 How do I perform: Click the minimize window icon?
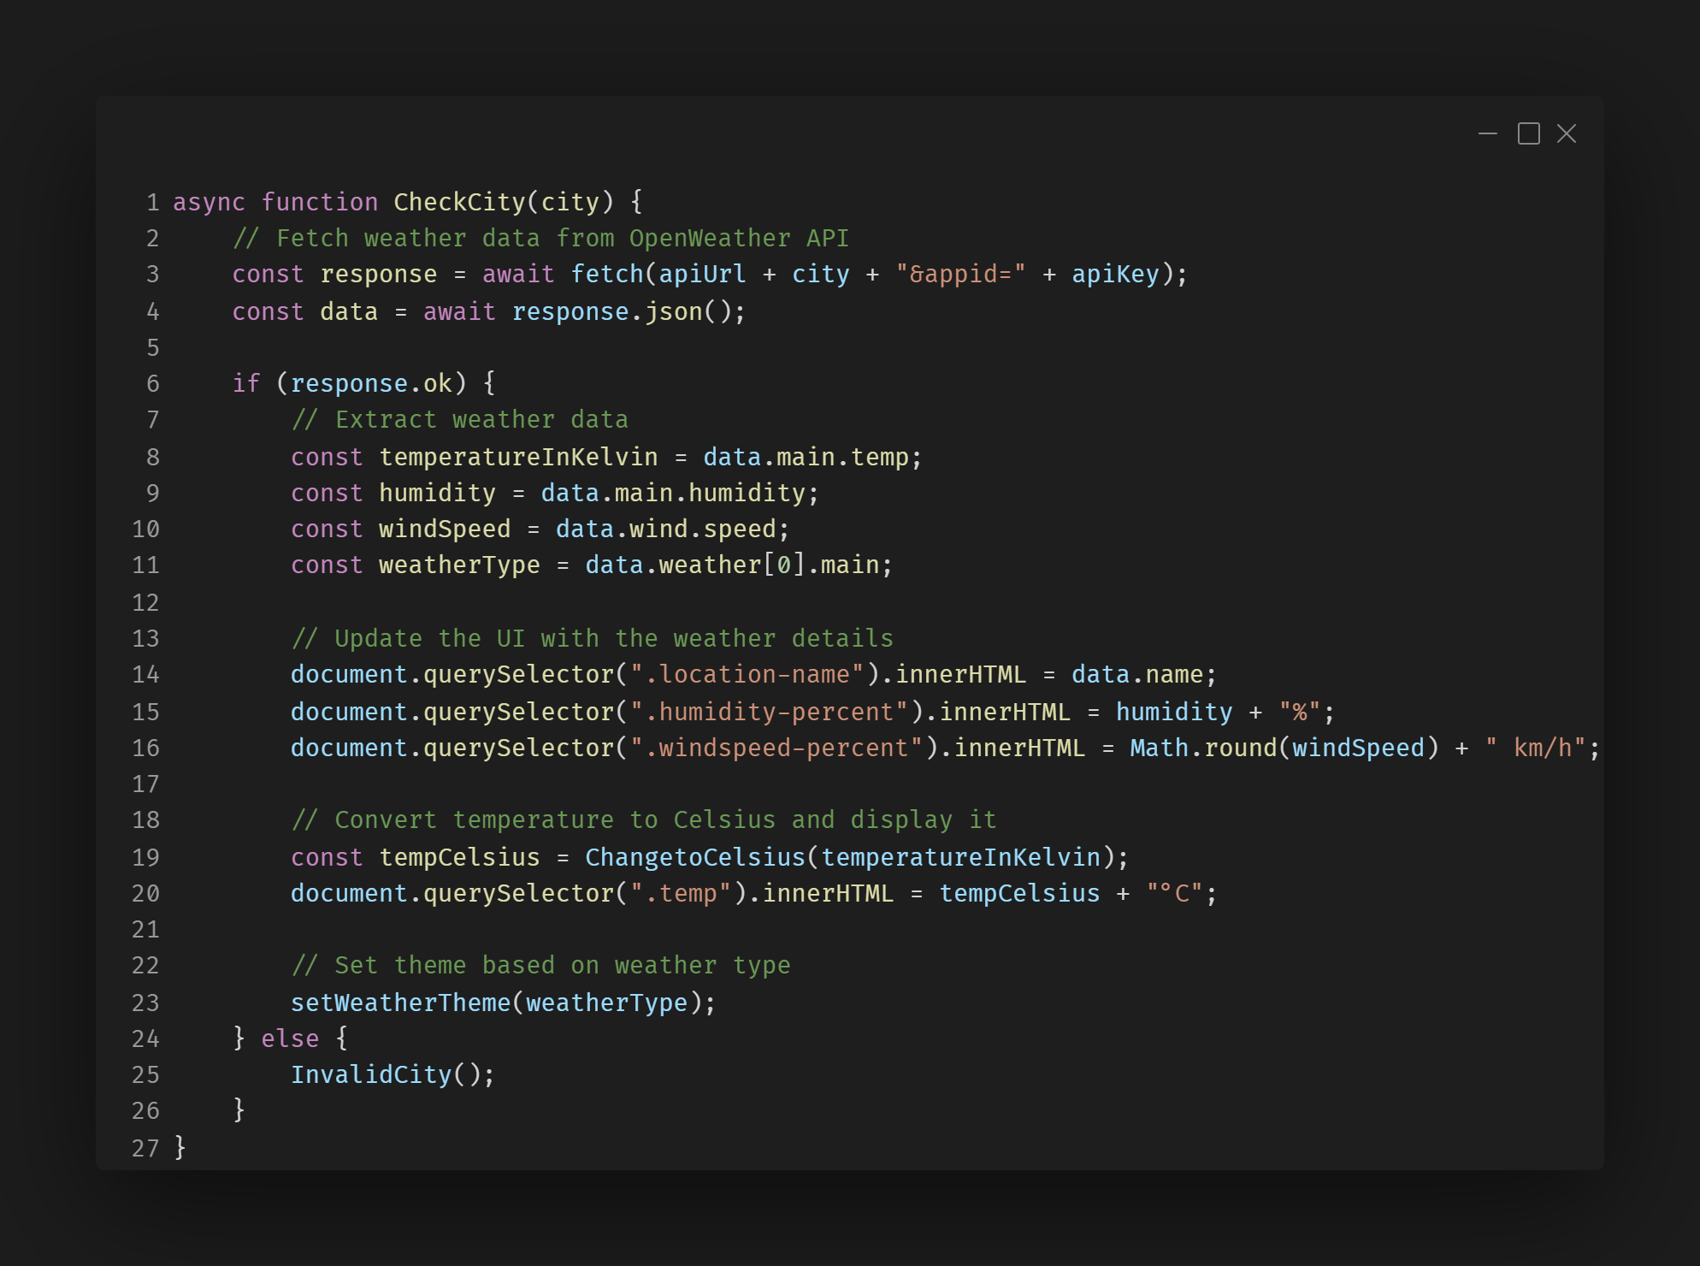point(1488,134)
